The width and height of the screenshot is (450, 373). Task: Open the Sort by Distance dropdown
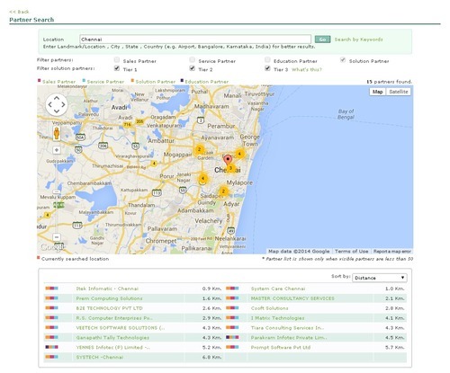[x=380, y=278]
